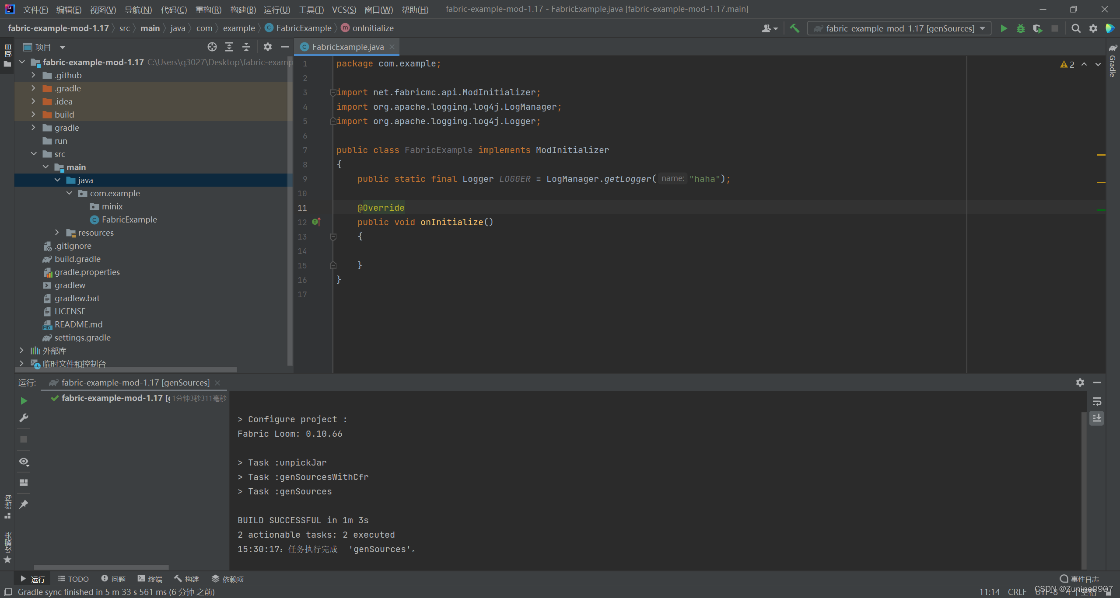Fold the onInitialize method body on line 13
Viewport: 1120px width, 598px height.
click(x=333, y=236)
